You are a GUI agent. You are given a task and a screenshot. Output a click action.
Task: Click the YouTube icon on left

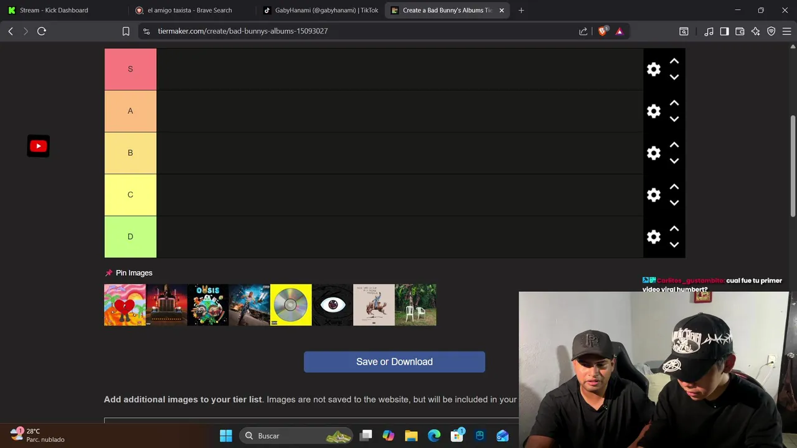[x=38, y=146]
